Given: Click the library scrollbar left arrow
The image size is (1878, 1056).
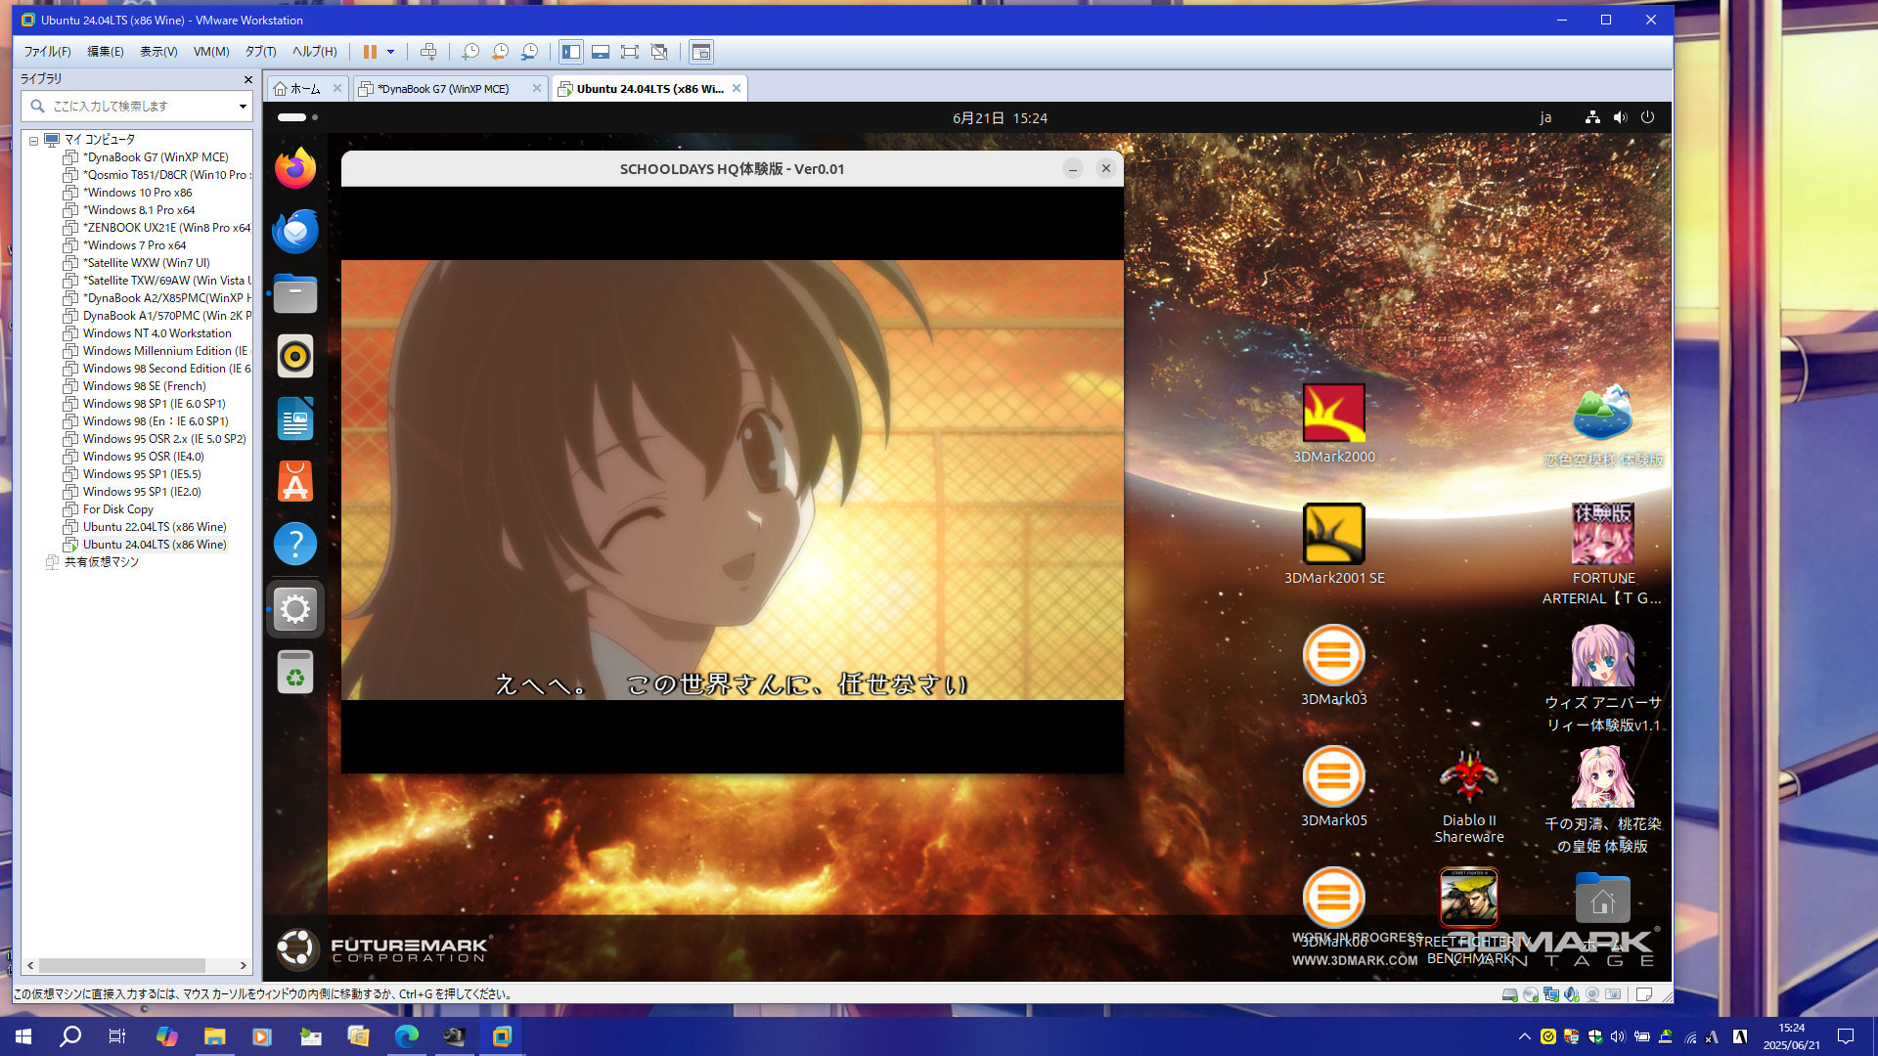Looking at the screenshot, I should 30,965.
